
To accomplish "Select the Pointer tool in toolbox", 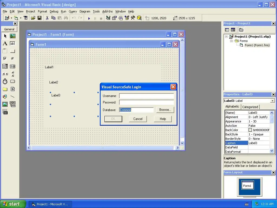I will tap(5, 36).
